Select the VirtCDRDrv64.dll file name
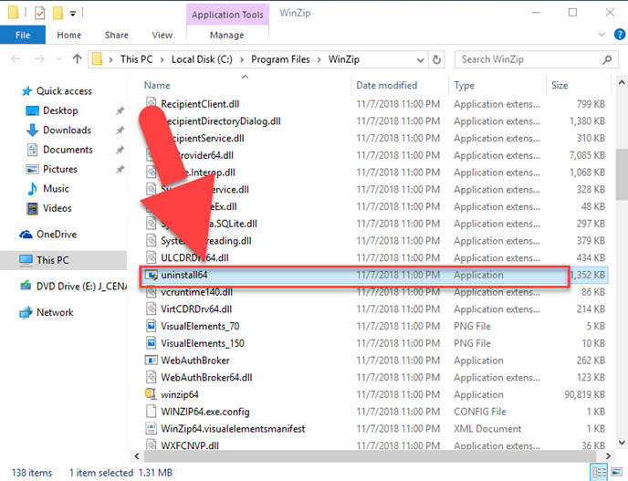The height and width of the screenshot is (481, 628). click(196, 309)
